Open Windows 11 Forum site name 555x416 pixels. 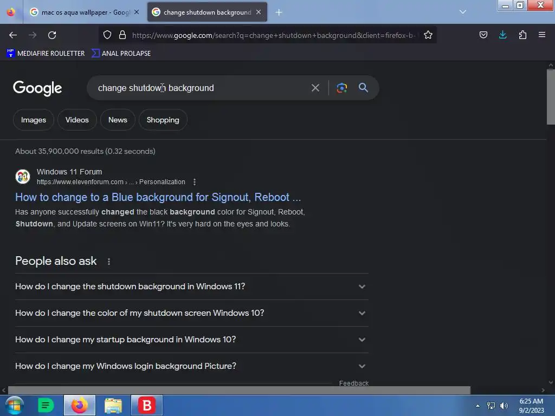pos(69,172)
